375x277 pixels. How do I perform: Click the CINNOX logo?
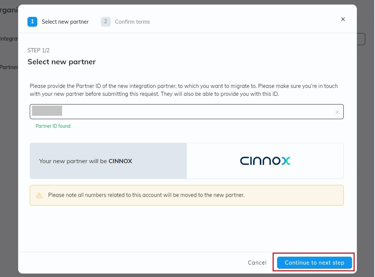click(265, 161)
